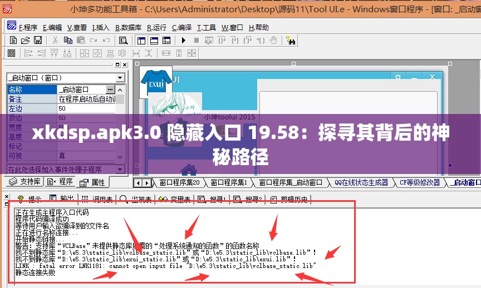Open the 窗口程序集_启动窗口 document tab
Viewport: 481px width, 288px height.
tap(291, 182)
